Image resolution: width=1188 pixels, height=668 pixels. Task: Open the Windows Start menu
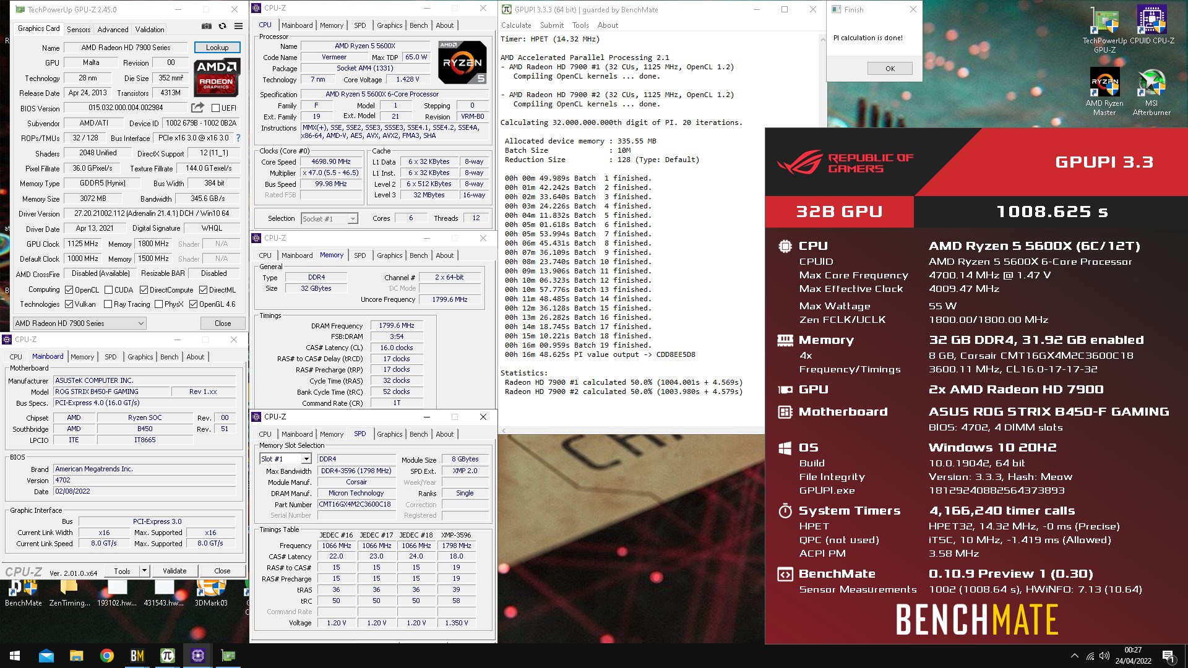coord(15,656)
